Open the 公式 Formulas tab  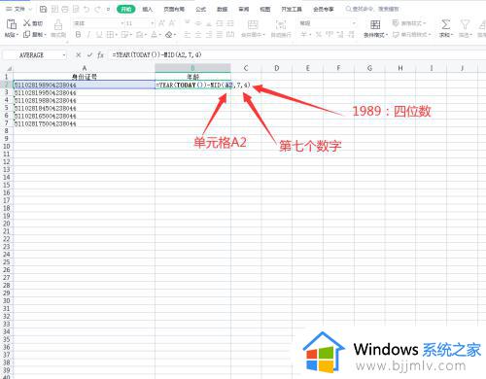click(201, 10)
